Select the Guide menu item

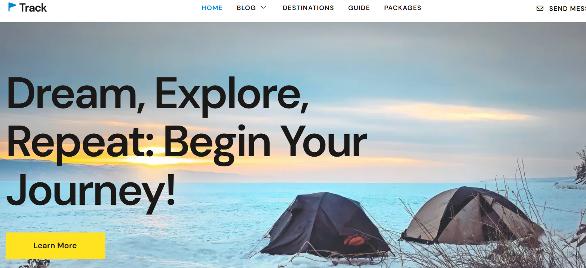click(x=359, y=8)
